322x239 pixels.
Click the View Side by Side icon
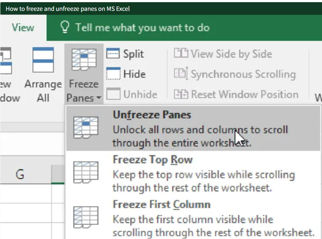click(x=181, y=54)
